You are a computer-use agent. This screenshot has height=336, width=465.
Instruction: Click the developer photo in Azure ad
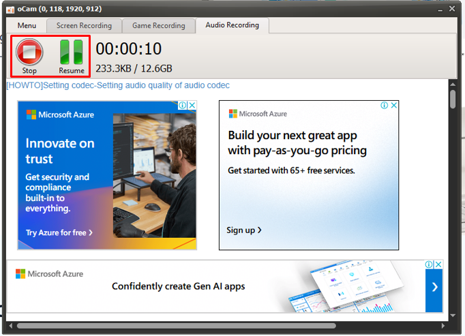tap(154, 176)
